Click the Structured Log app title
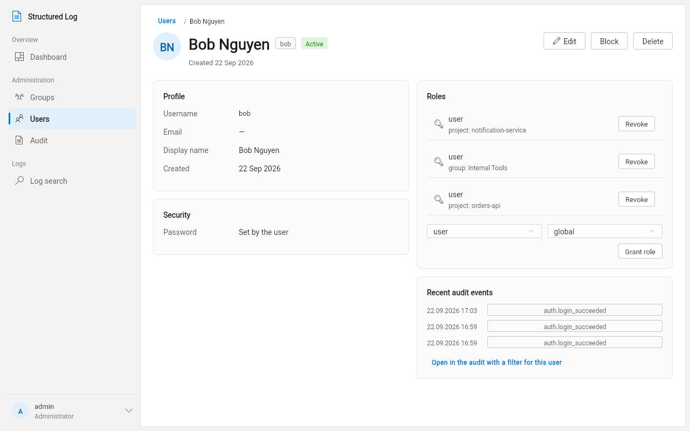The width and height of the screenshot is (690, 431). click(x=53, y=17)
